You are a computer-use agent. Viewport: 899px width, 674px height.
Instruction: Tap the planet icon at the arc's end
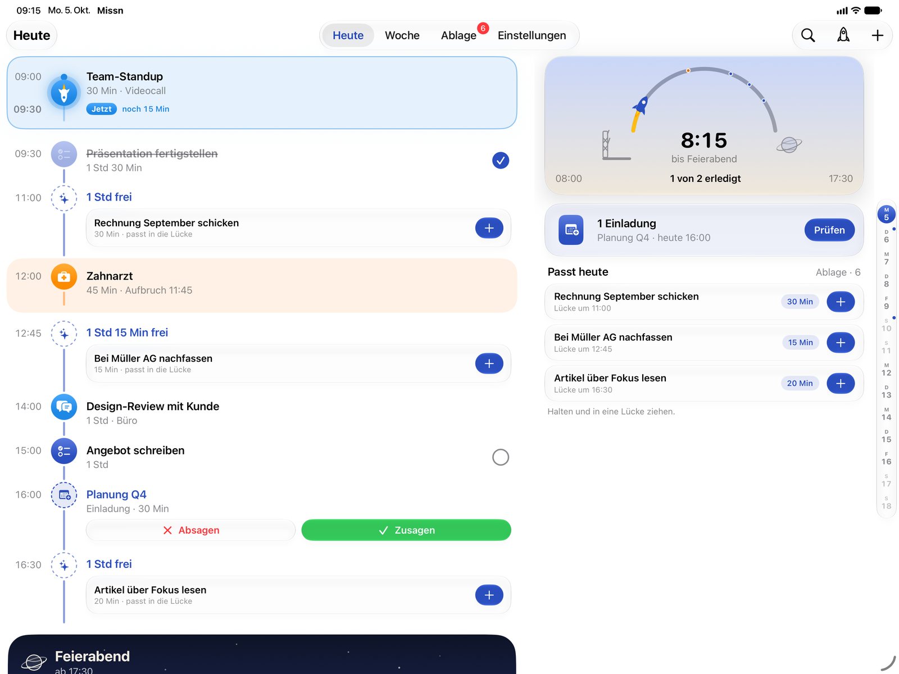pyautogui.click(x=789, y=145)
